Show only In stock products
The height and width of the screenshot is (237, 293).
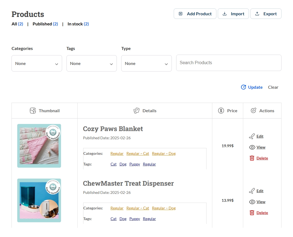click(78, 24)
